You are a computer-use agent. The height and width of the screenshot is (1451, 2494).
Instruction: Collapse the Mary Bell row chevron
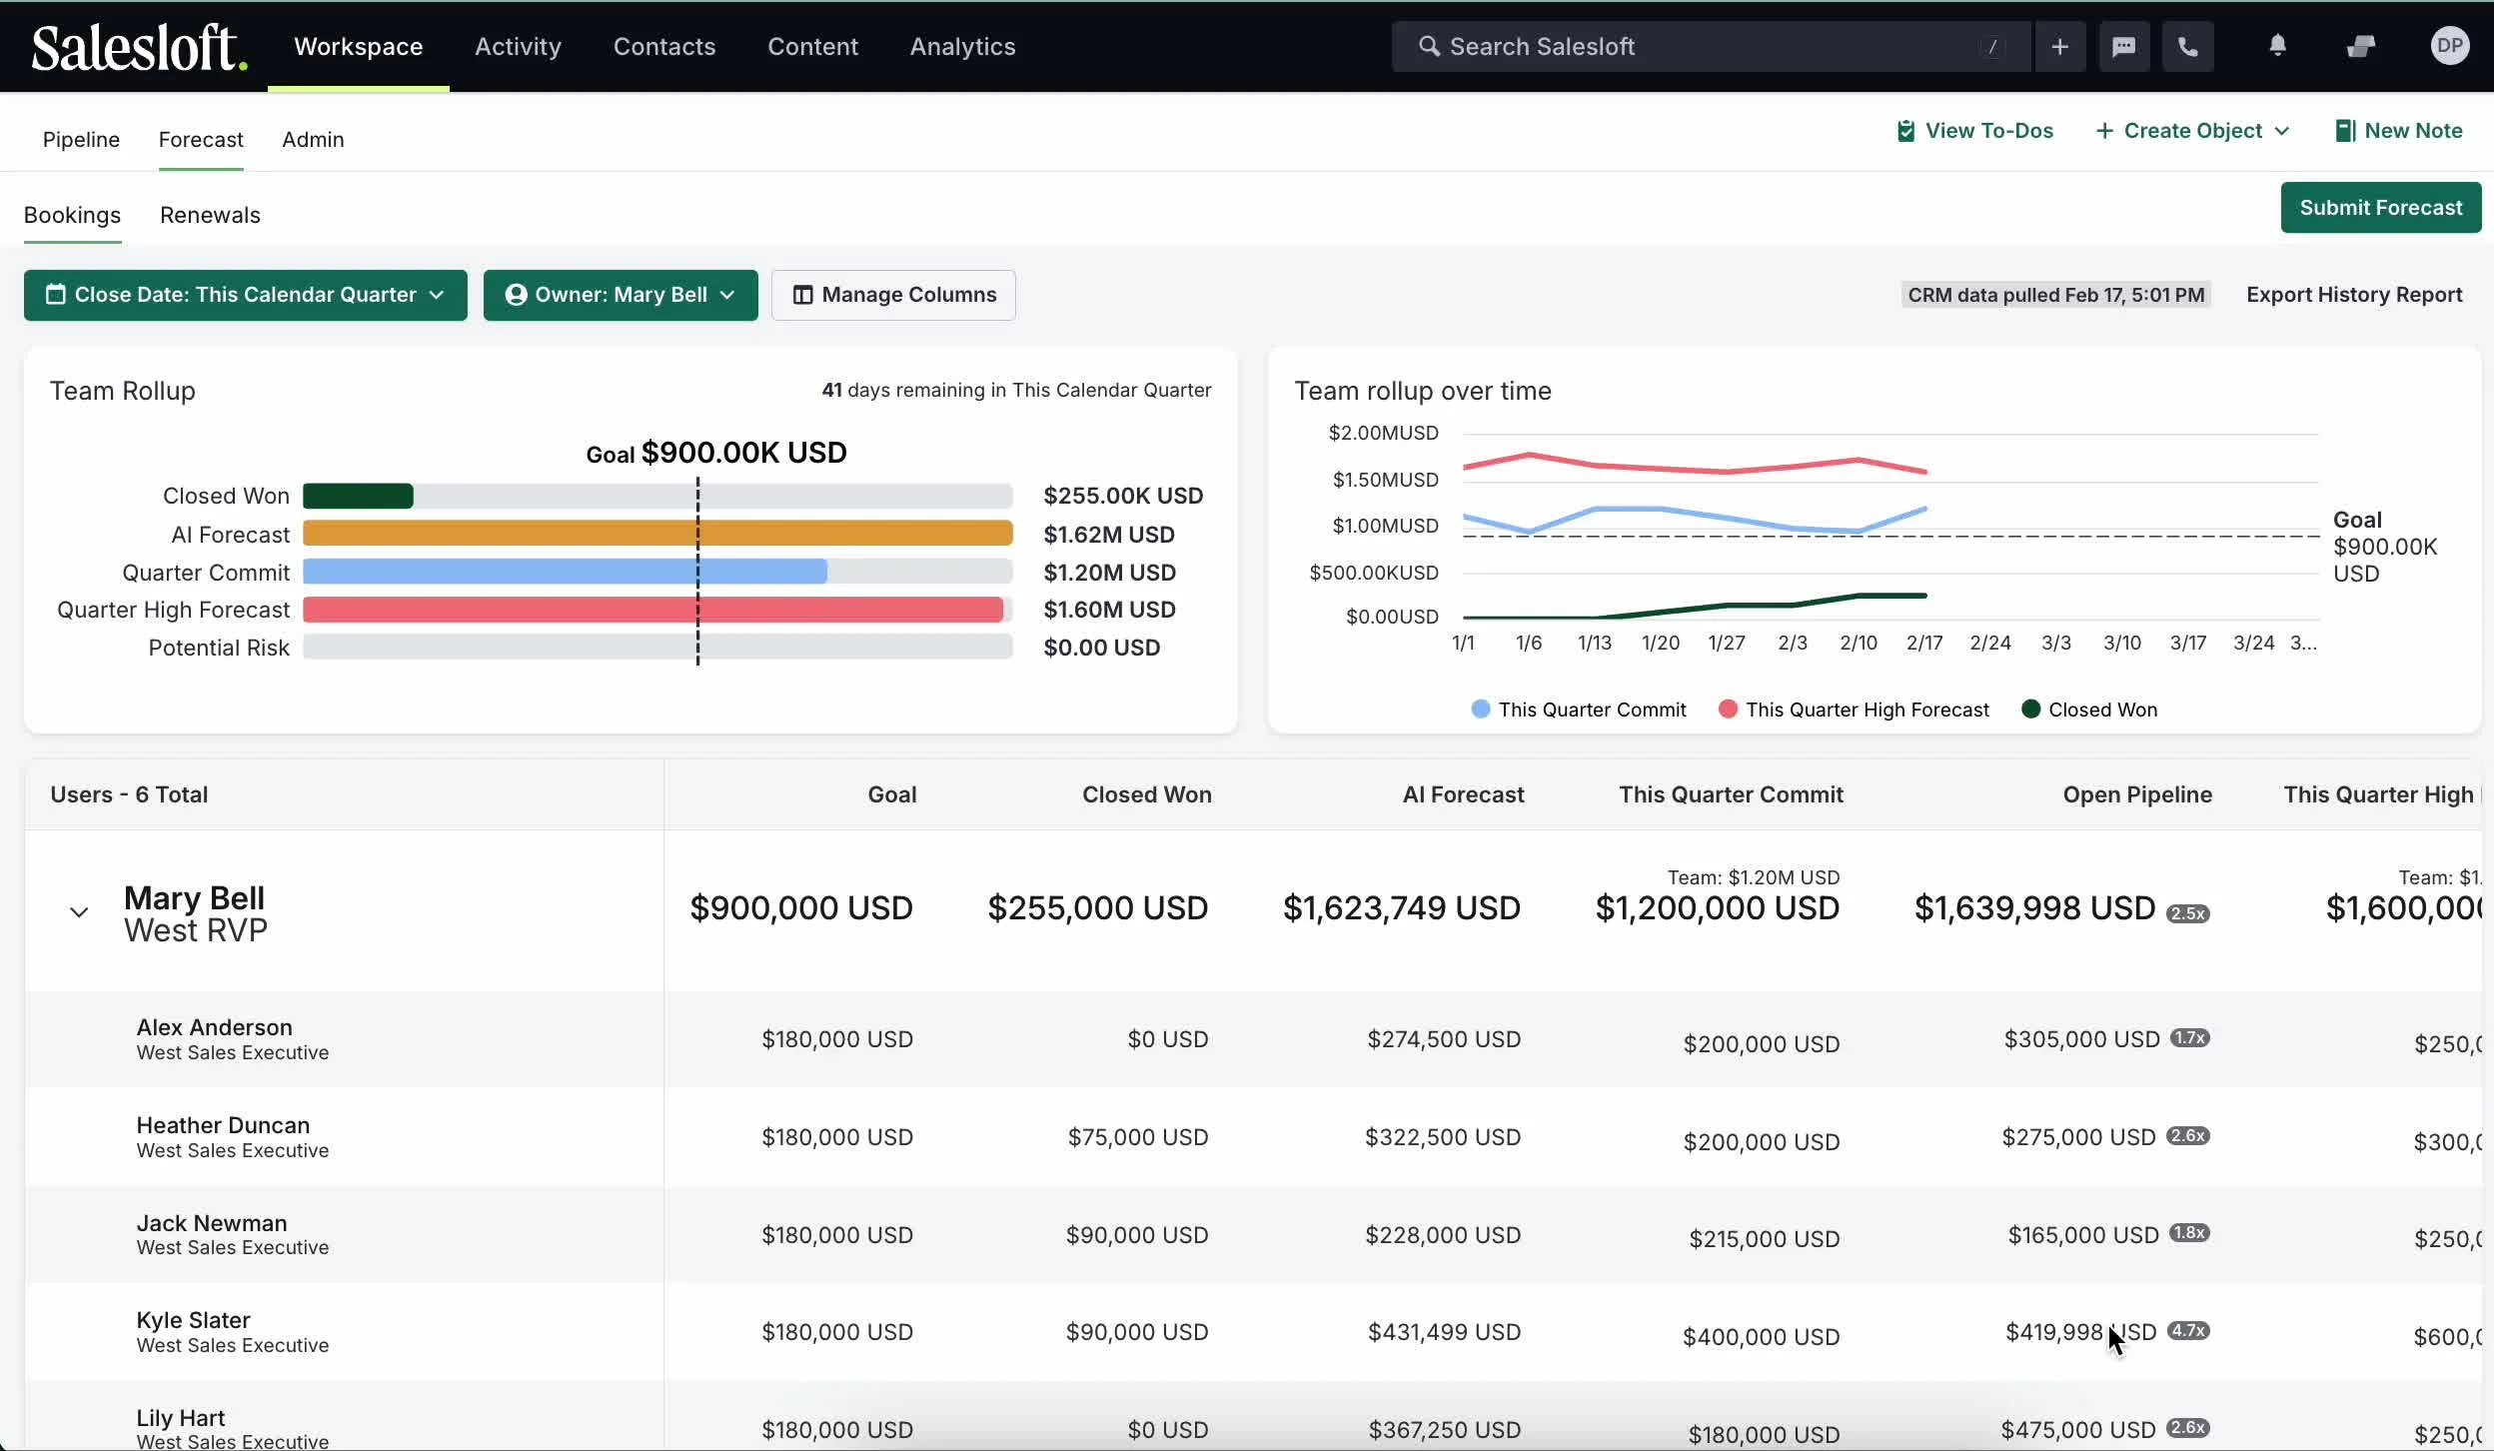click(79, 912)
